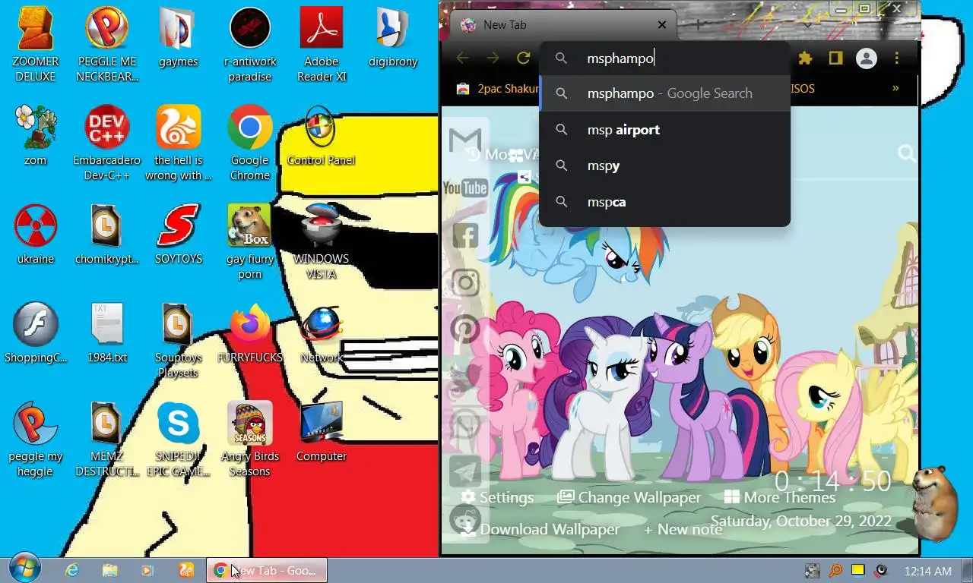Select the PEGGLE ME NECKBEAR desktop icon
The image size is (973, 583).
tap(107, 45)
